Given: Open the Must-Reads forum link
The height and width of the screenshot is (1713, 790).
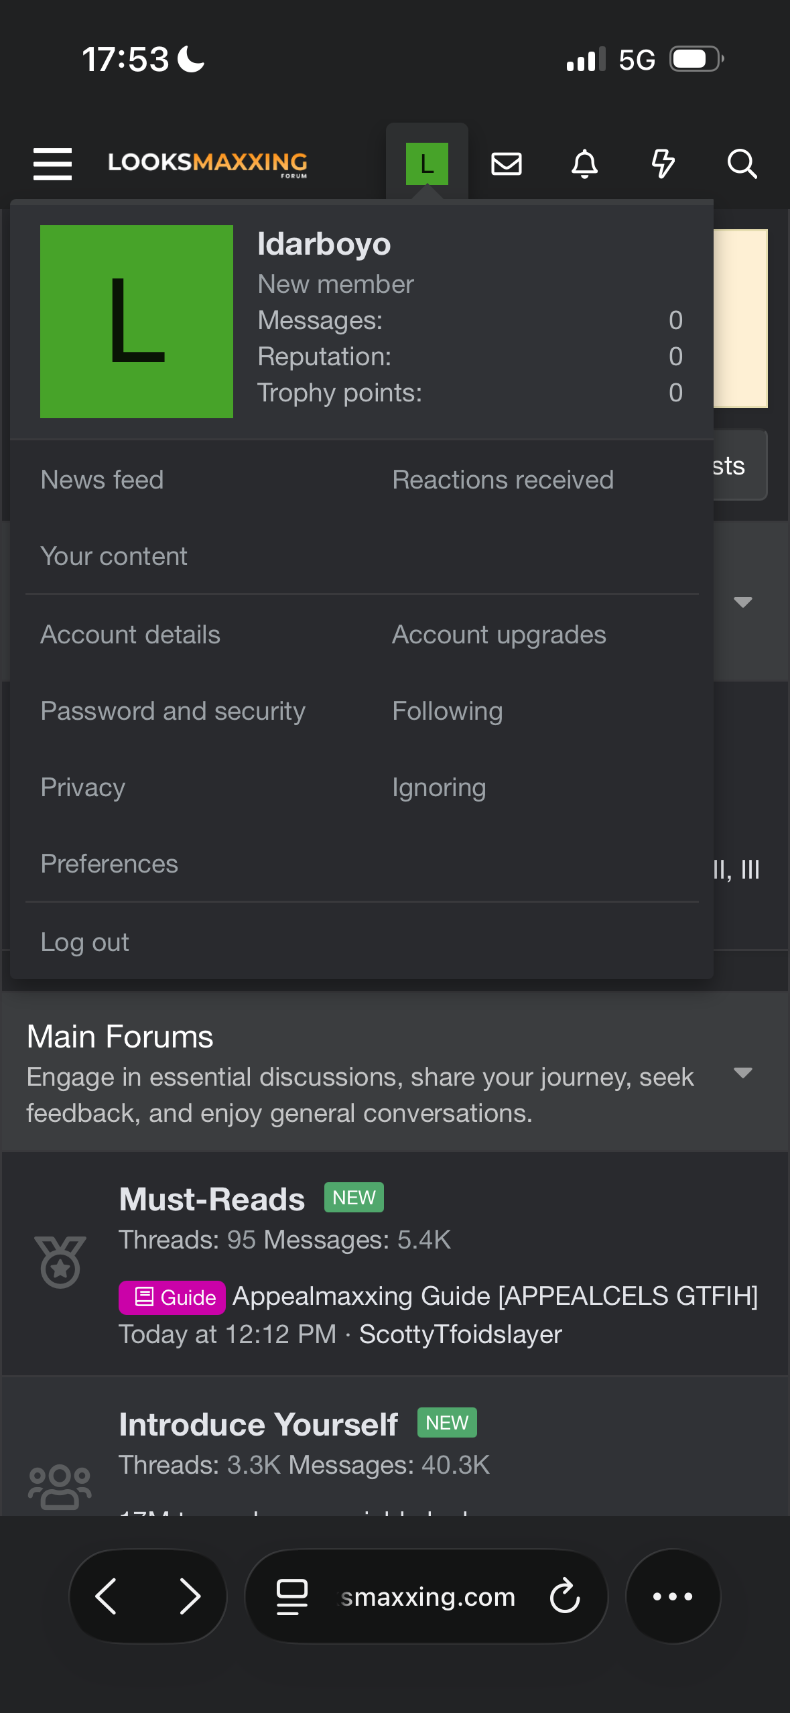Looking at the screenshot, I should click(212, 1198).
